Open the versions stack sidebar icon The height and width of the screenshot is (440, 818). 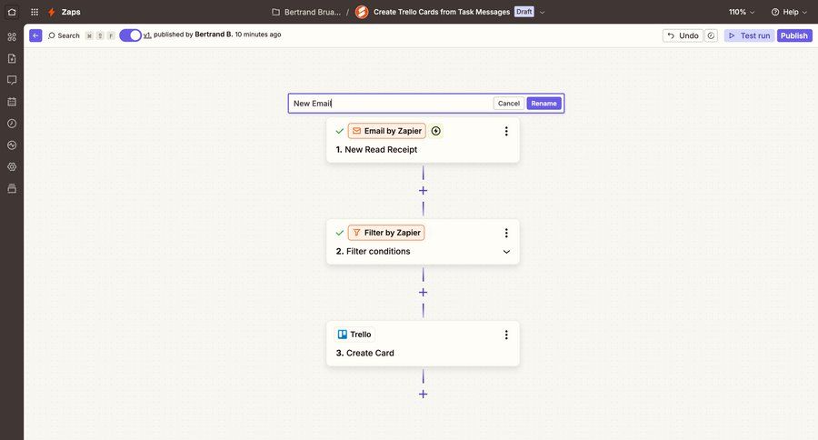[12, 188]
